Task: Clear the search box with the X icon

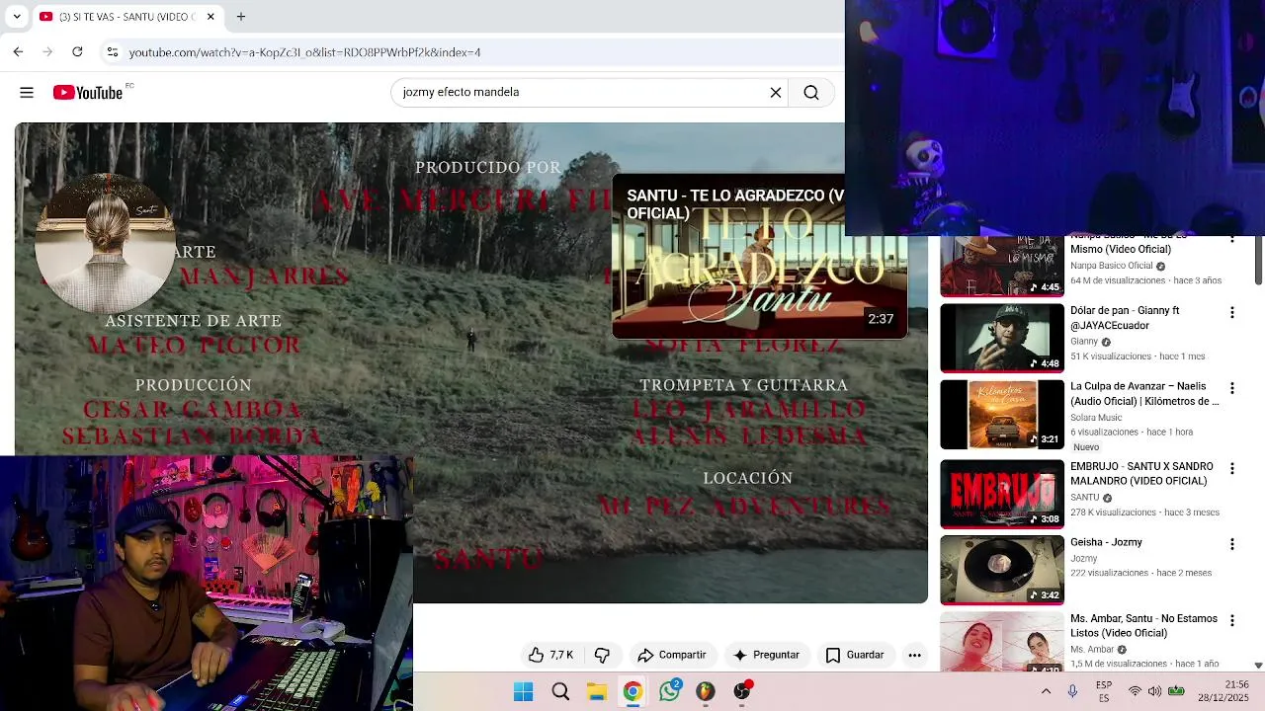Action: [x=776, y=93]
